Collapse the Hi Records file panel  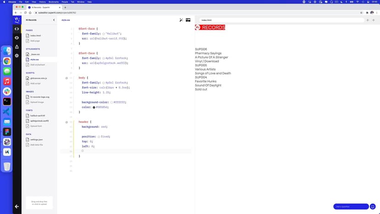pyautogui.click(x=54, y=20)
